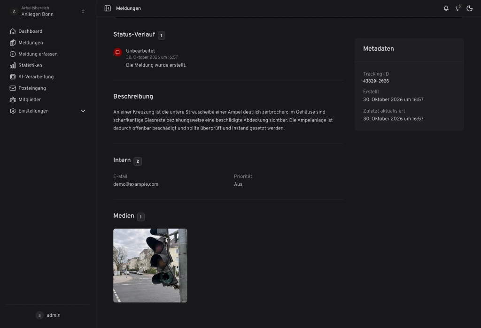Open the notifications bell
Screen dimensions: 481x328
point(446,8)
